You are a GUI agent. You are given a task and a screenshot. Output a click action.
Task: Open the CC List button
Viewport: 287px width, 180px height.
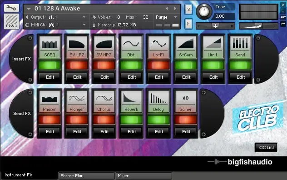(x=266, y=148)
